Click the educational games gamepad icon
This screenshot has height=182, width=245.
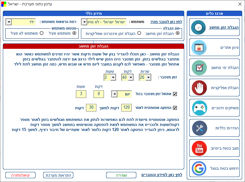pos(199,108)
